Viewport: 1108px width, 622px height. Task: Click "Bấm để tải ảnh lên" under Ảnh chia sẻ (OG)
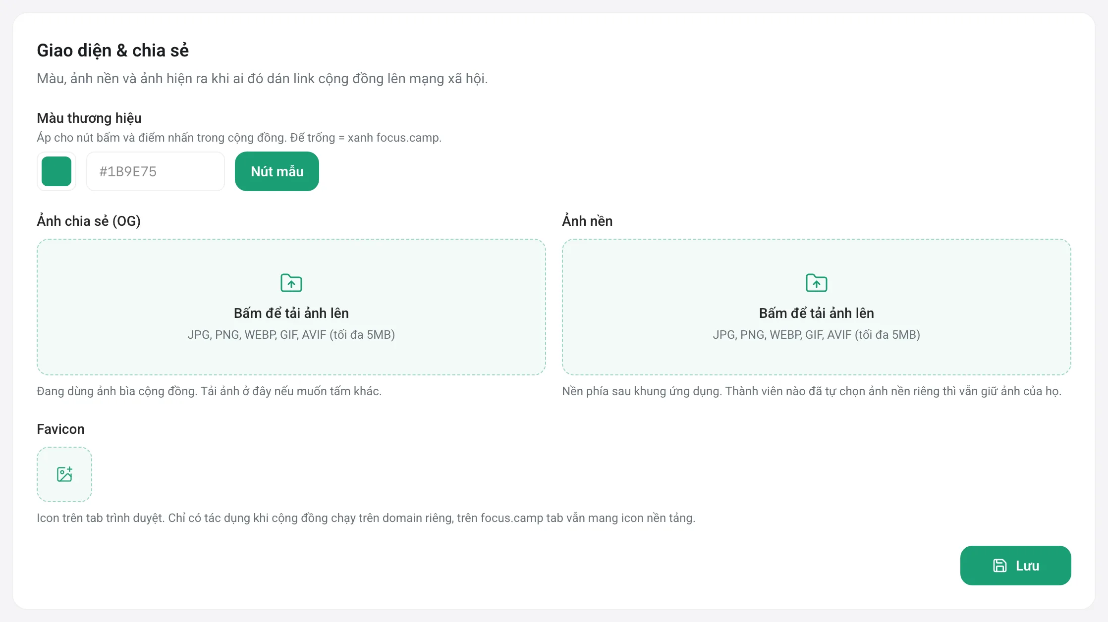[x=291, y=313]
